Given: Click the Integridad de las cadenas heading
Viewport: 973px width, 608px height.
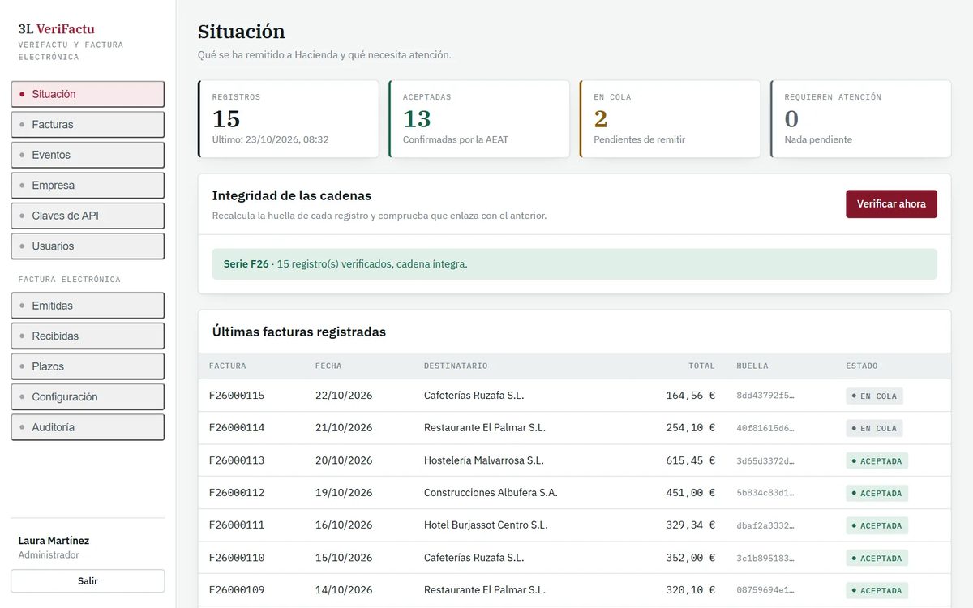Looking at the screenshot, I should tap(292, 195).
